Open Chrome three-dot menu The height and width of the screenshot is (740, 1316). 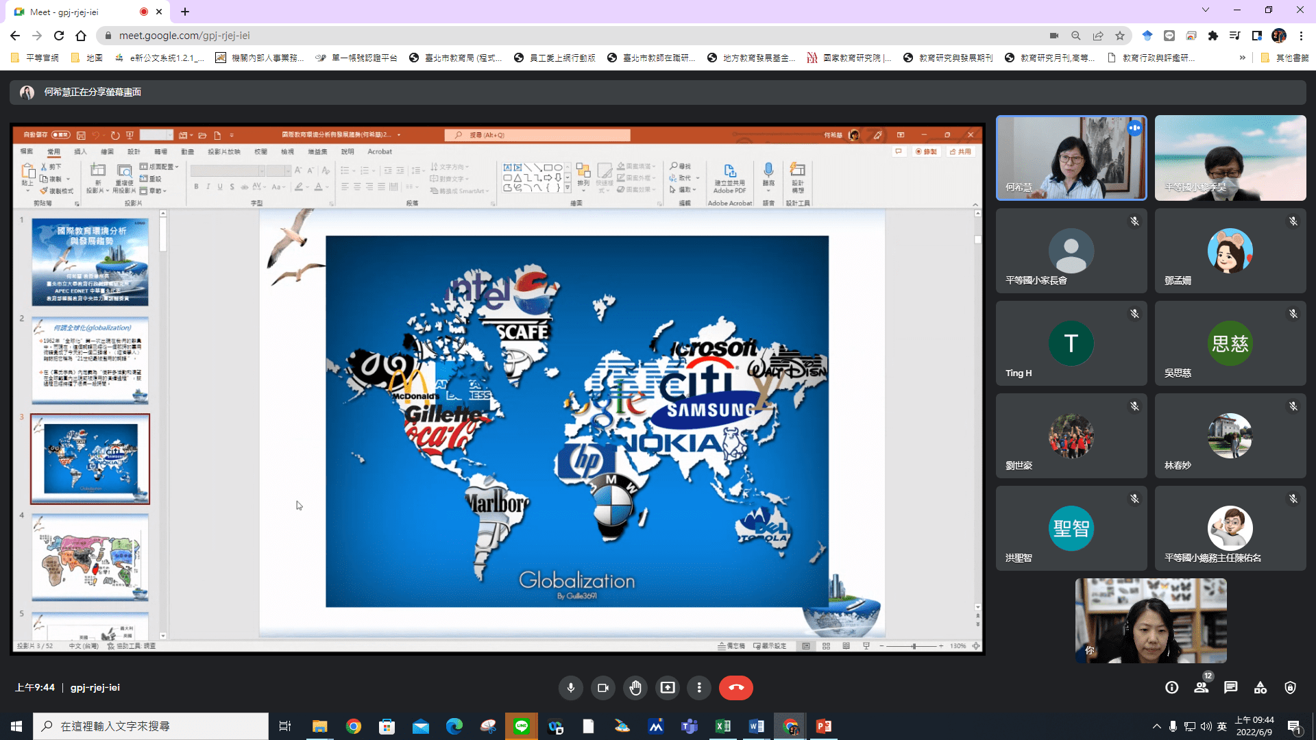coord(1301,36)
